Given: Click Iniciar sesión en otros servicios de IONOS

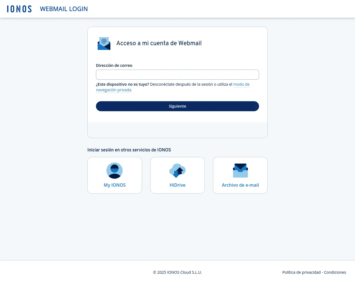Looking at the screenshot, I should point(129,150).
